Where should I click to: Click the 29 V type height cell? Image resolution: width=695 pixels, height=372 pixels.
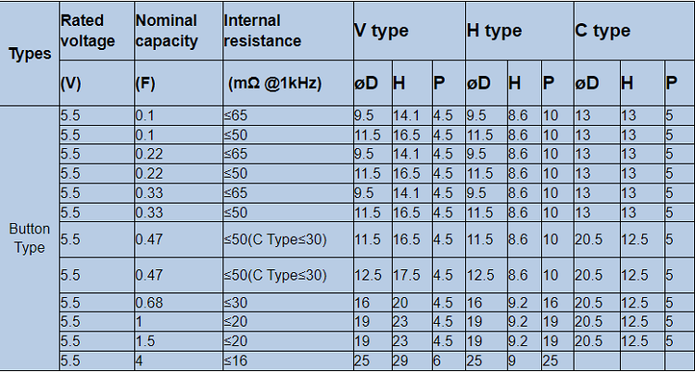pyautogui.click(x=411, y=361)
